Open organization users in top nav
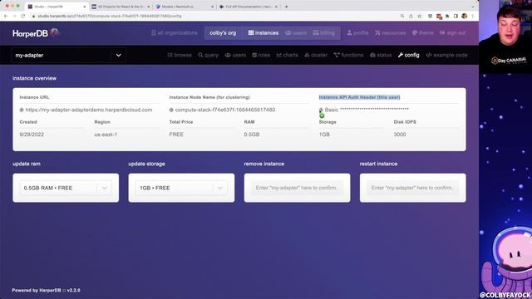The image size is (532, 299). [296, 33]
